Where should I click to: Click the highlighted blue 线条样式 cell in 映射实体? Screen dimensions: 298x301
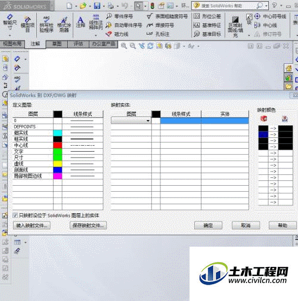tap(181, 121)
